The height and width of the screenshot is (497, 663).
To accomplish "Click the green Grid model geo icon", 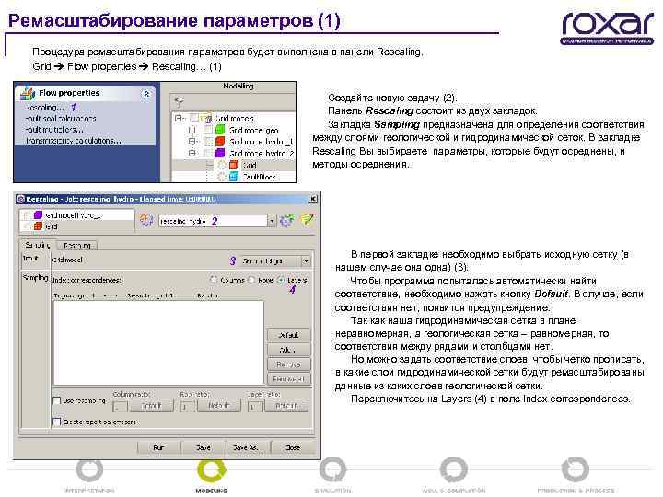I will (220, 130).
